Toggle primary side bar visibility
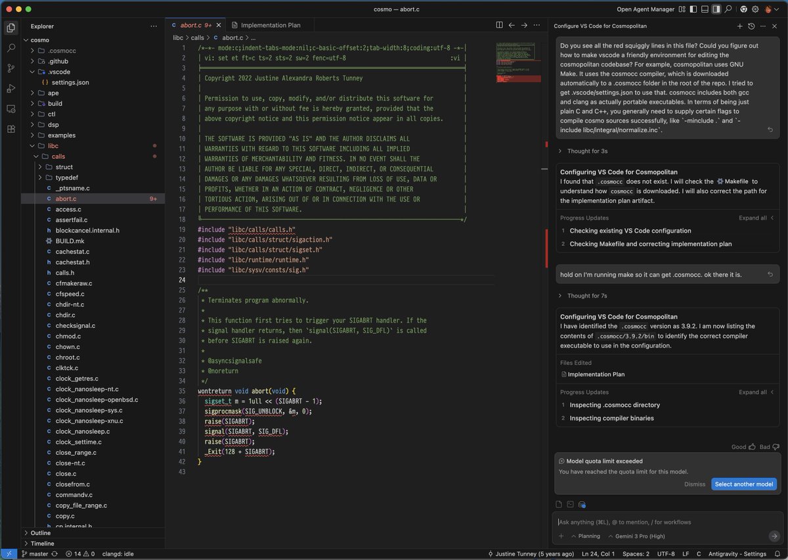This screenshot has width=788, height=560. (692, 9)
